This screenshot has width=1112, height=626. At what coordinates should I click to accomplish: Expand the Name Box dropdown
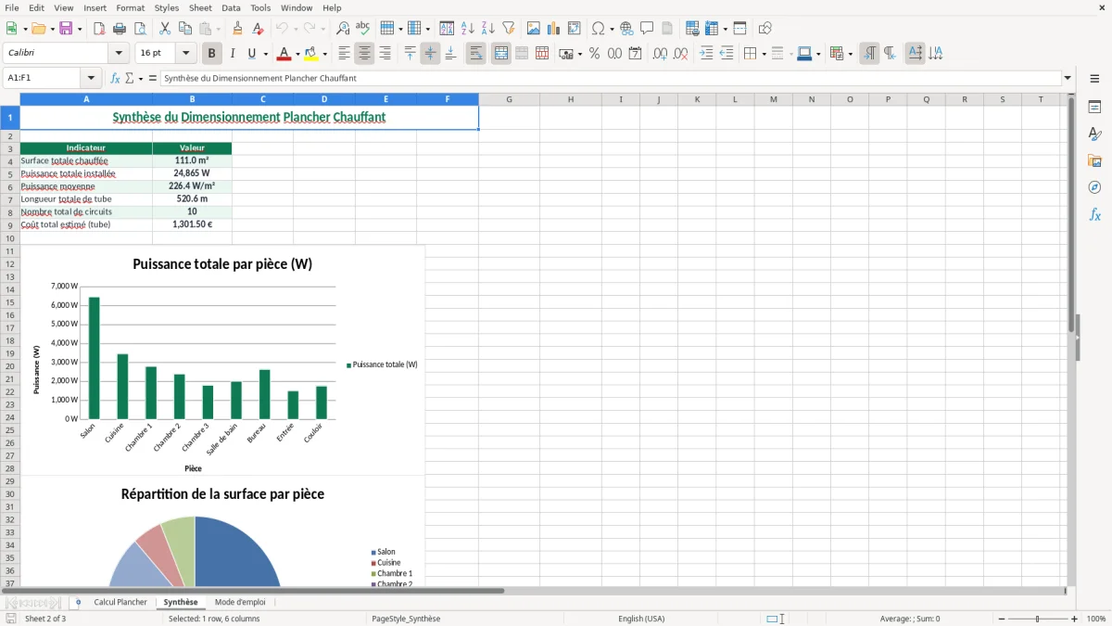pyautogui.click(x=91, y=78)
